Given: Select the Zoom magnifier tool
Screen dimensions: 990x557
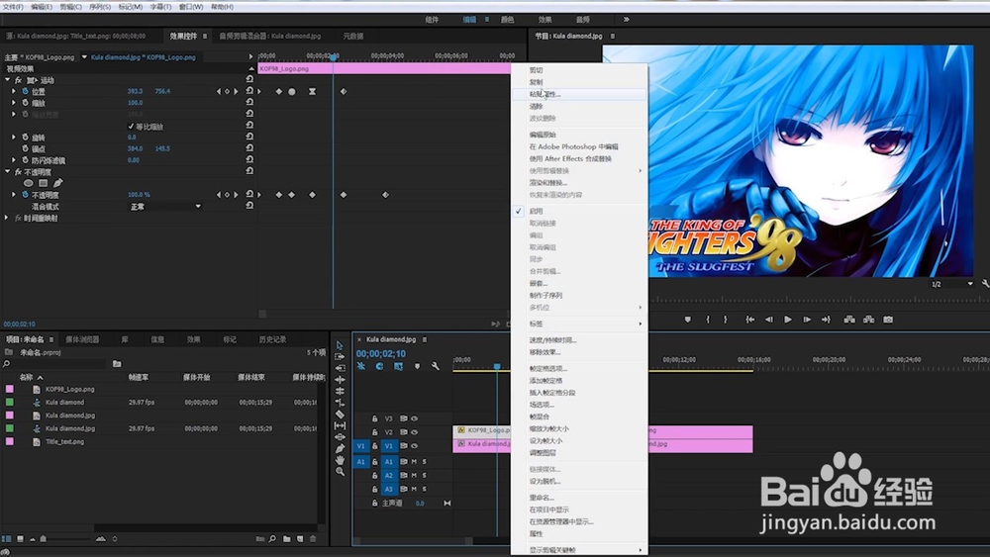Looking at the screenshot, I should (x=340, y=471).
